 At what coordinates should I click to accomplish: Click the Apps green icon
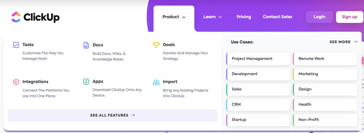click(86, 82)
